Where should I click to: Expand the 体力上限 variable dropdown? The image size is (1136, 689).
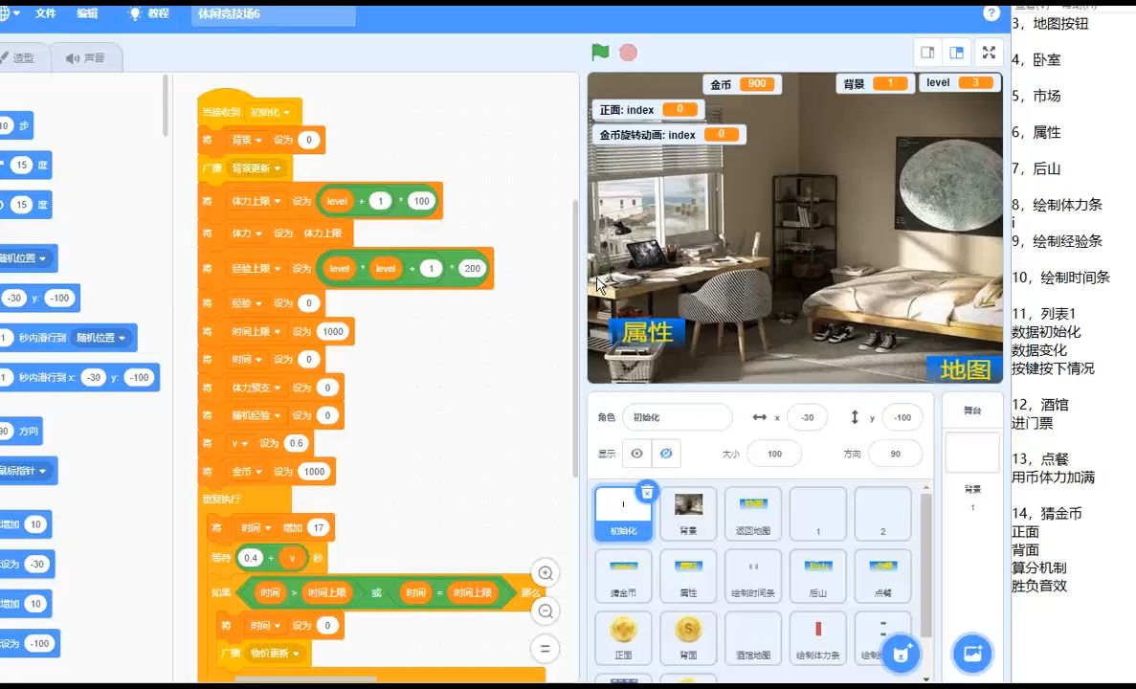[x=278, y=201]
